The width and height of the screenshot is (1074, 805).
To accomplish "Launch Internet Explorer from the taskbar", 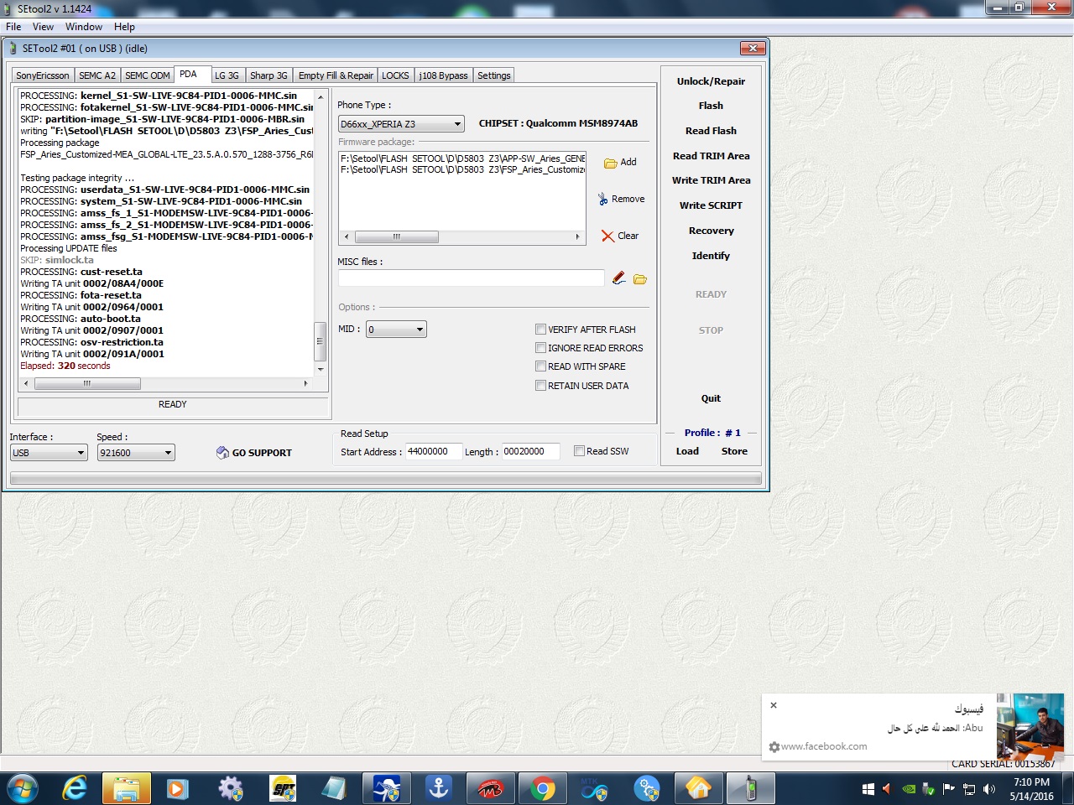I will point(74,789).
